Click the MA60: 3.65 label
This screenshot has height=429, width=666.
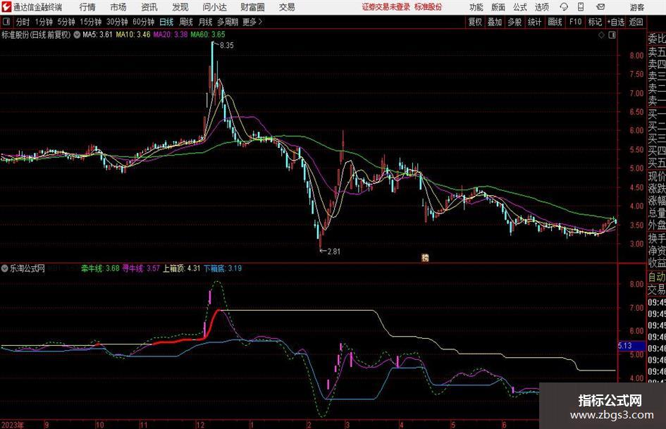pyautogui.click(x=208, y=35)
